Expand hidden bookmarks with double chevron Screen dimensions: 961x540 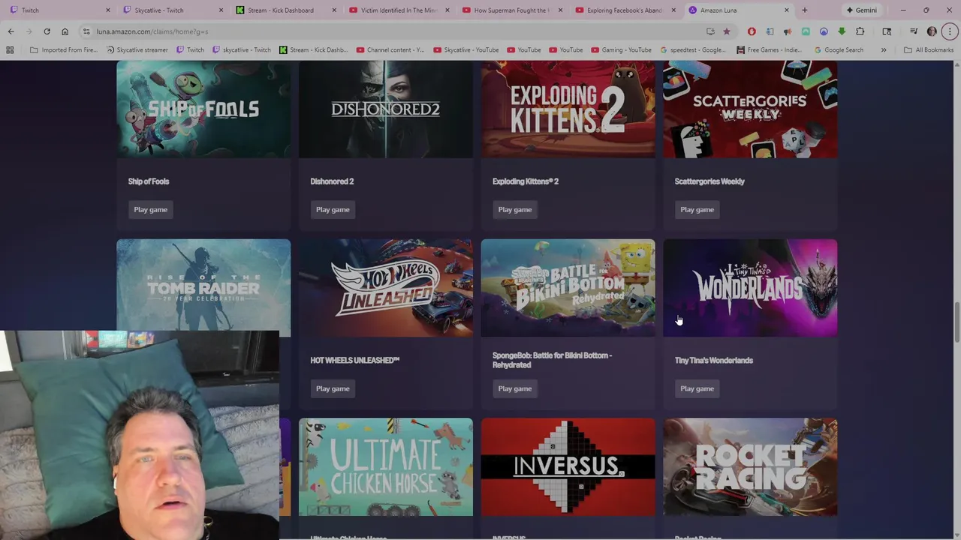pos(883,49)
